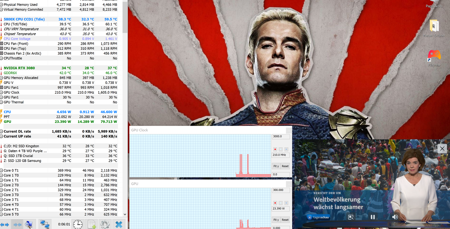
Task: Click the GPU Clock graph plot area
Action: [200, 156]
